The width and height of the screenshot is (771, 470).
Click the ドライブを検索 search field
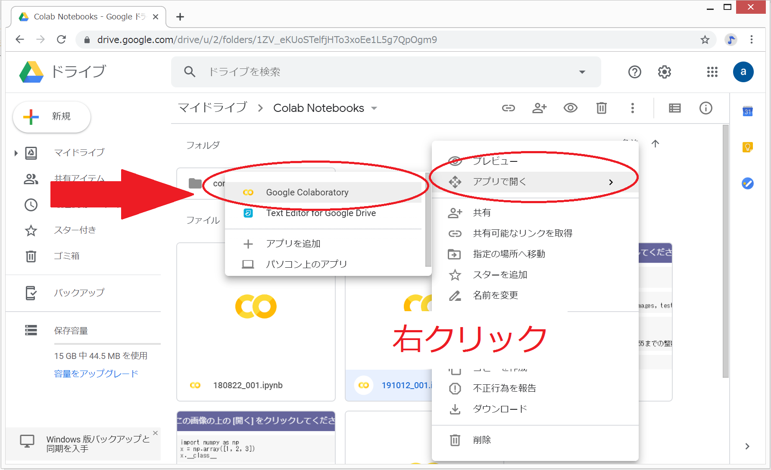click(379, 72)
